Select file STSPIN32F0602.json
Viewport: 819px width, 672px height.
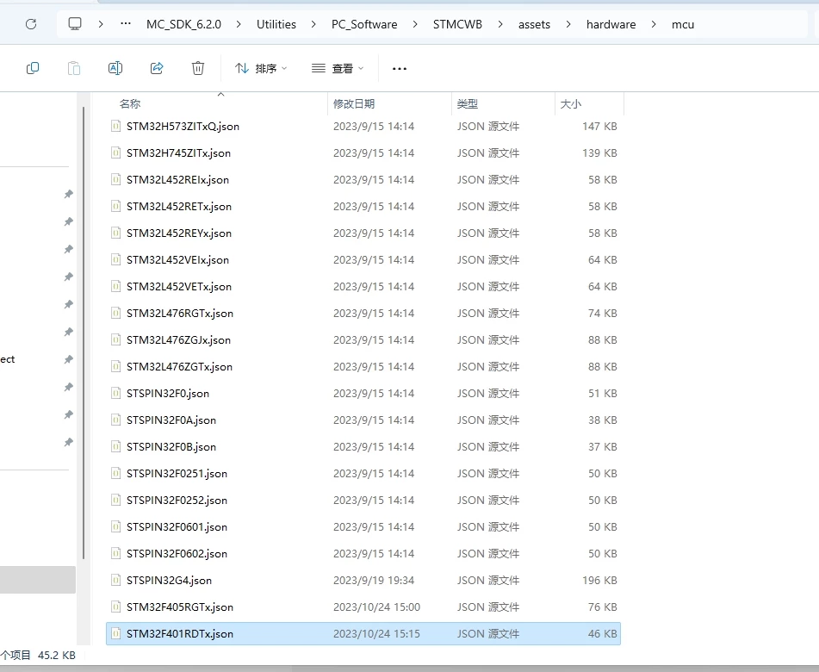click(363, 553)
